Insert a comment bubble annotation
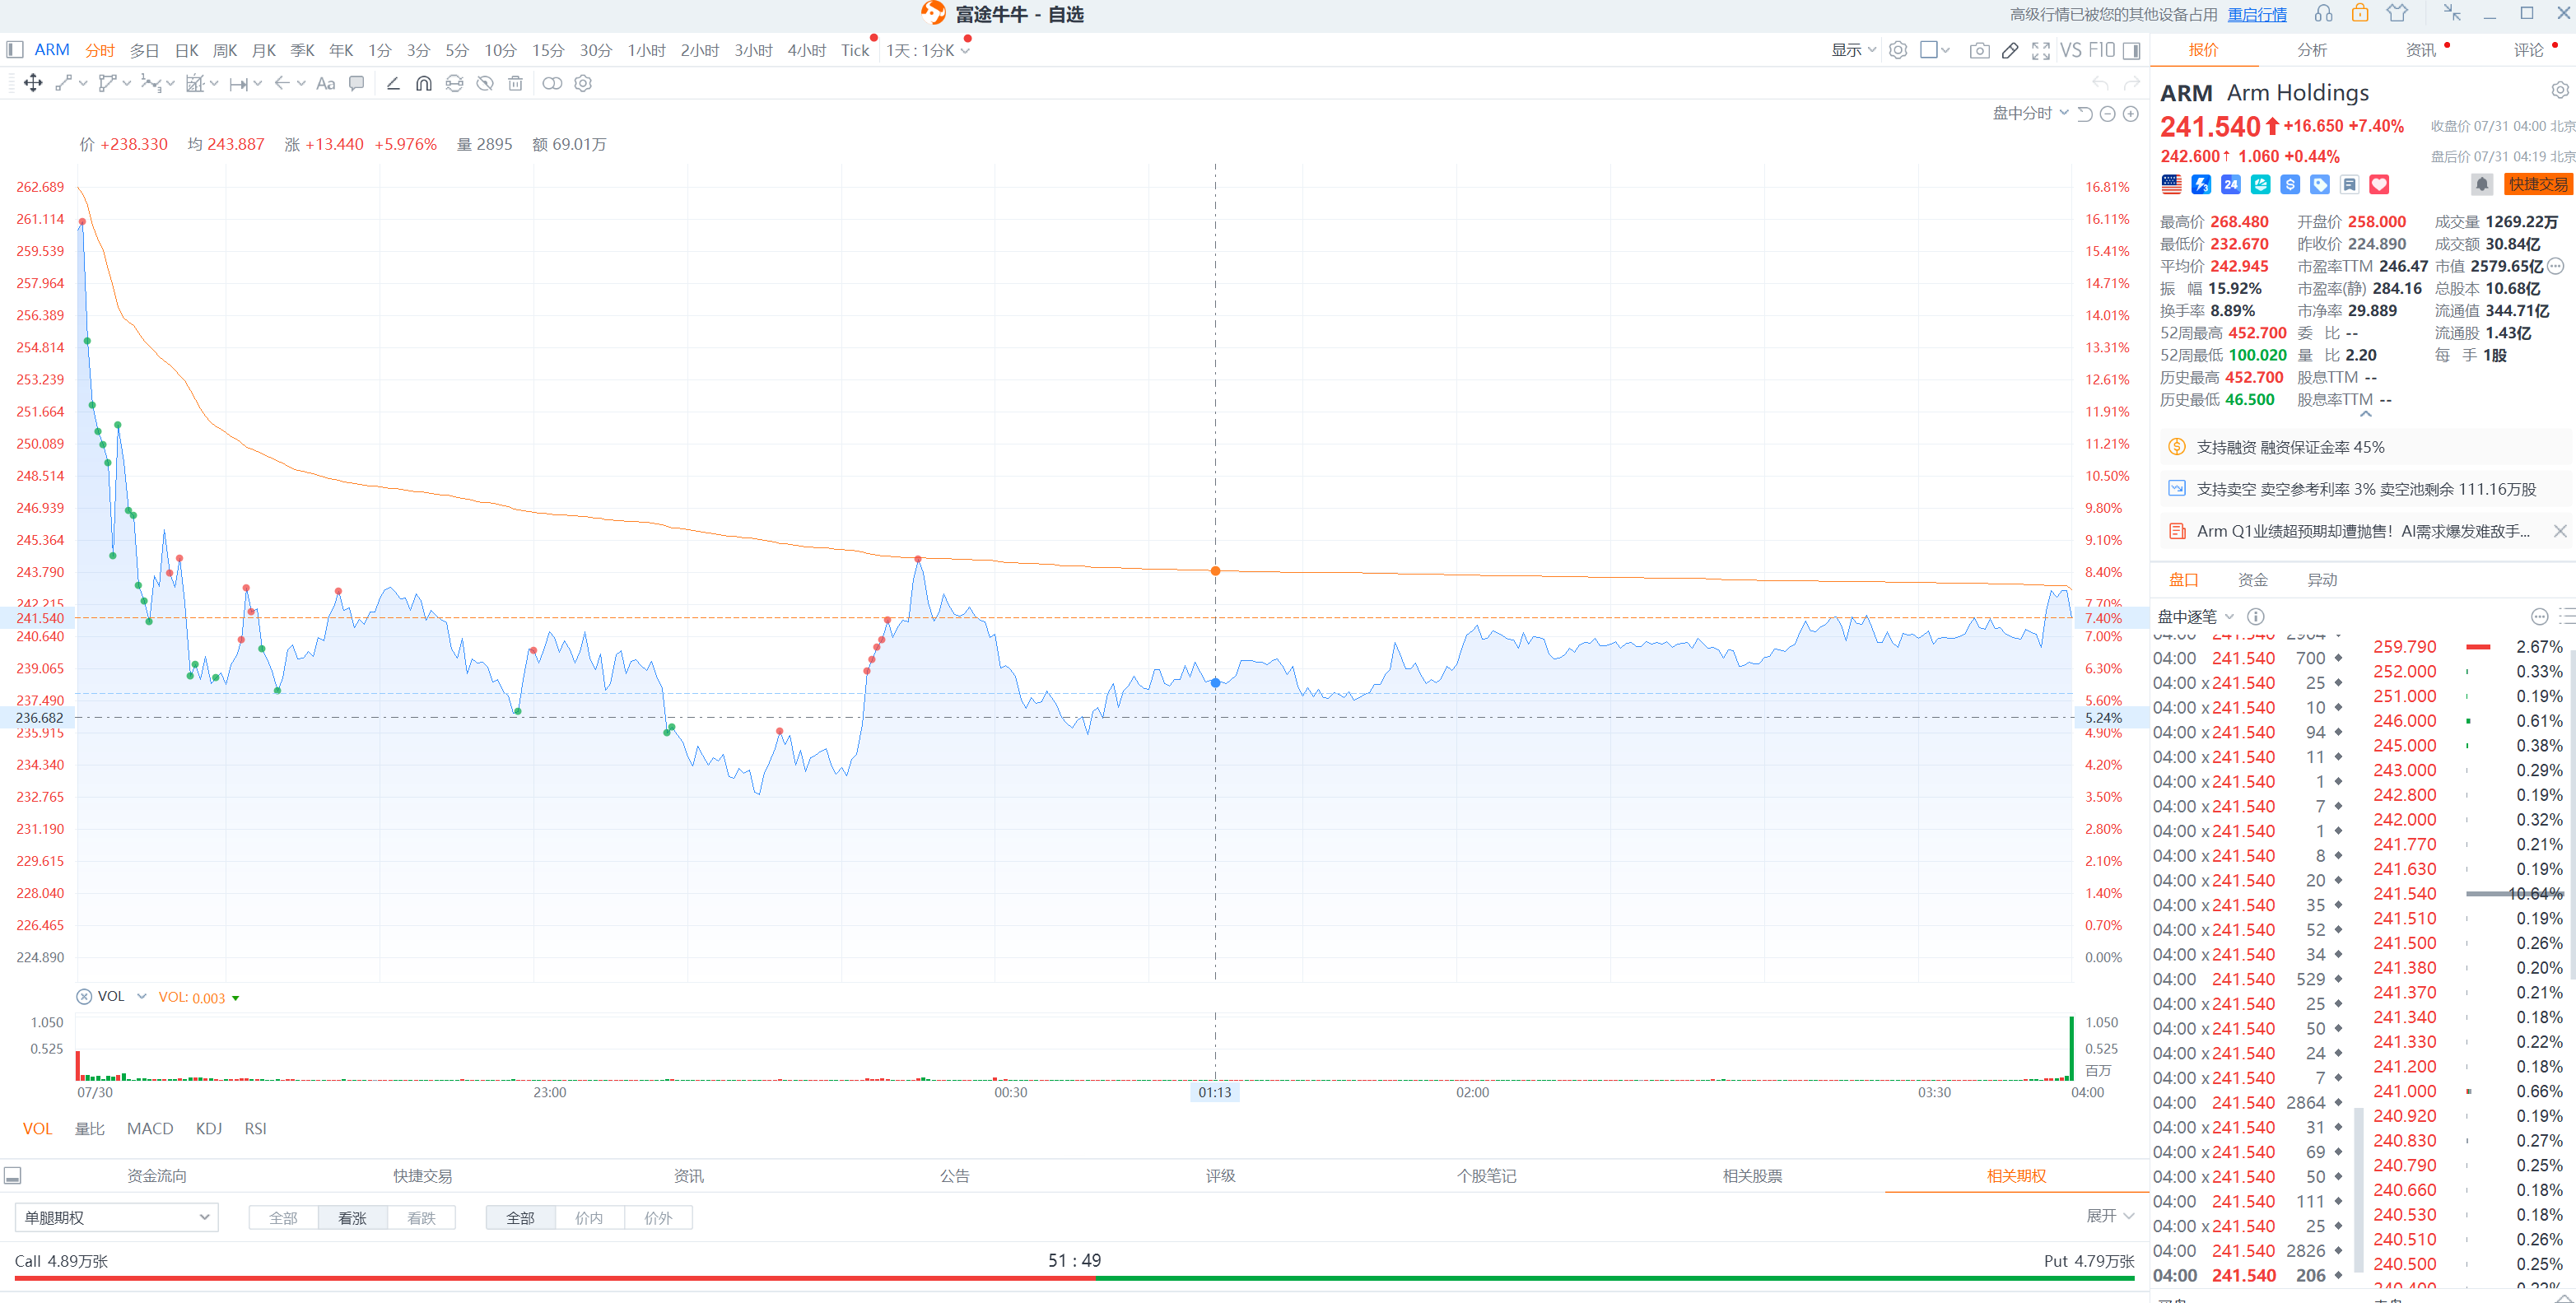Viewport: 2576px width, 1303px height. click(356, 83)
